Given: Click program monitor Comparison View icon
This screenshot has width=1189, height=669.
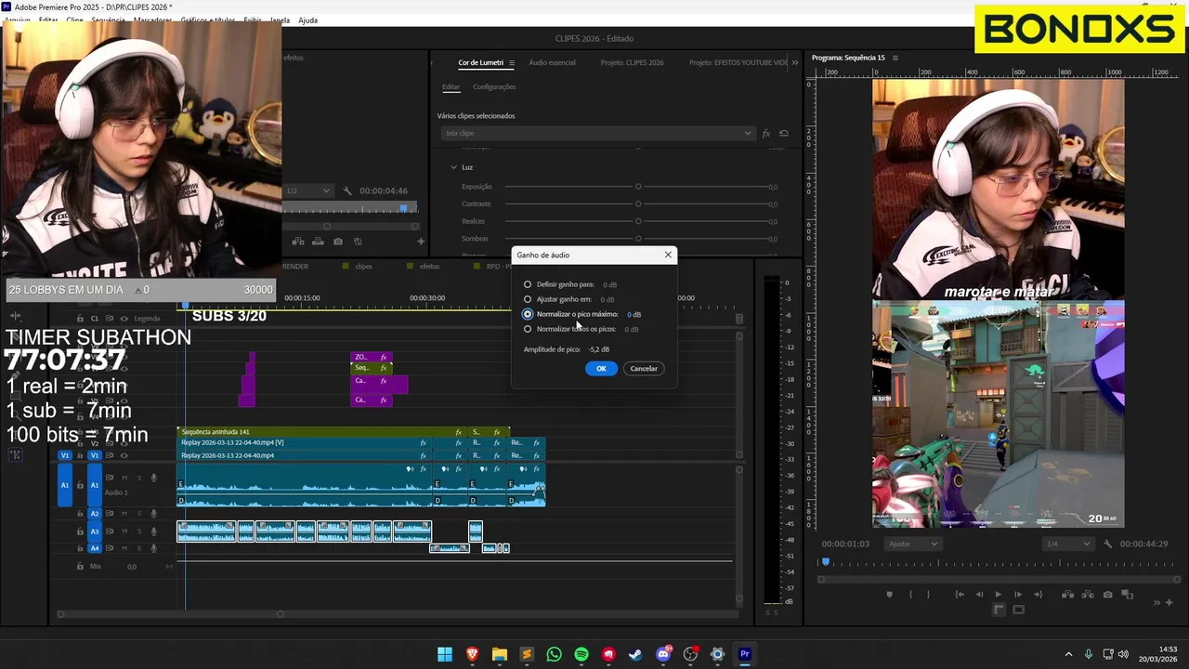Looking at the screenshot, I should click(x=1127, y=595).
